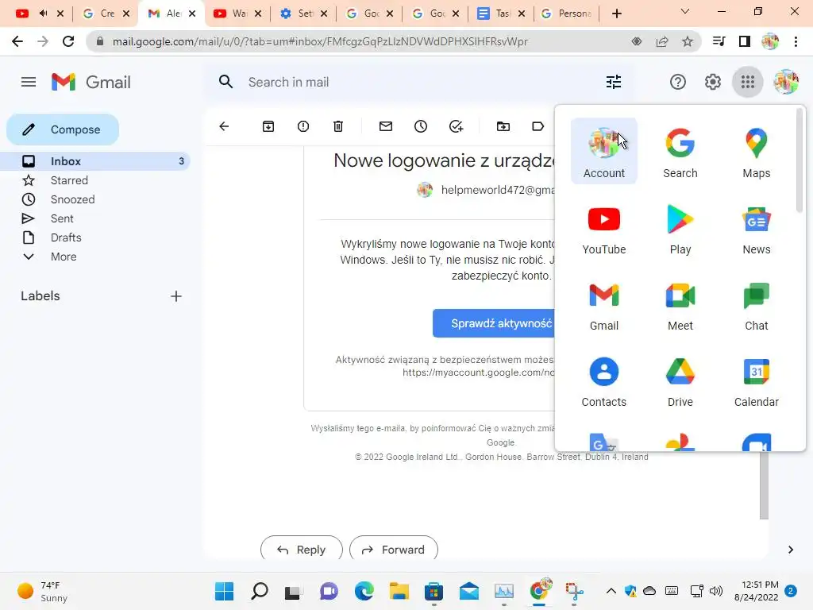This screenshot has width=813, height=610.
Task: Open the weather widget showing 74°F
Action: [43, 591]
